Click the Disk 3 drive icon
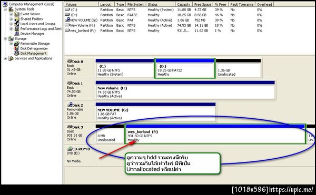Viewport: 316px width, 195px height. [70, 127]
